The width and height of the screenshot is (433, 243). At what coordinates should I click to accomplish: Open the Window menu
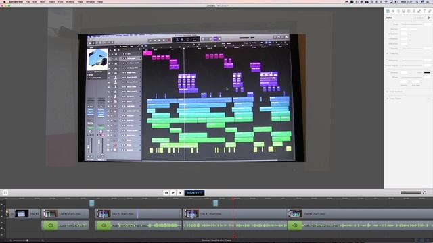(x=90, y=2)
